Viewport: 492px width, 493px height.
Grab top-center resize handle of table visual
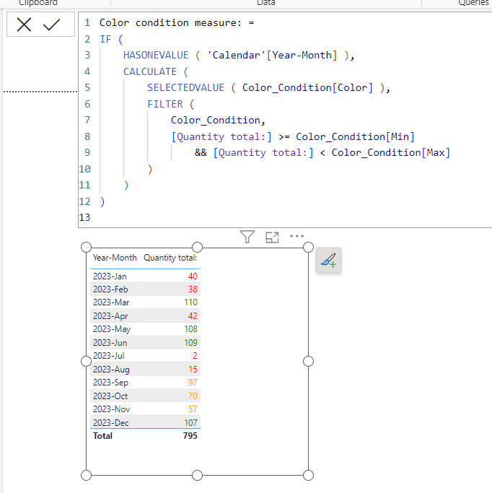coord(197,248)
